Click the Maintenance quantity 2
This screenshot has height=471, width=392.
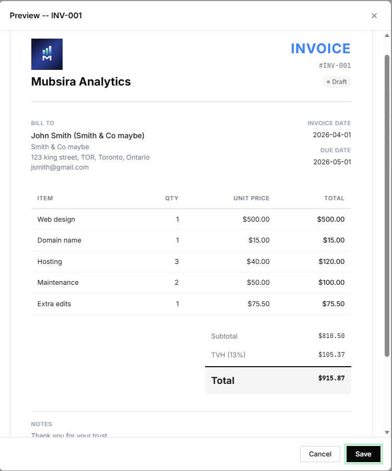[177, 282]
